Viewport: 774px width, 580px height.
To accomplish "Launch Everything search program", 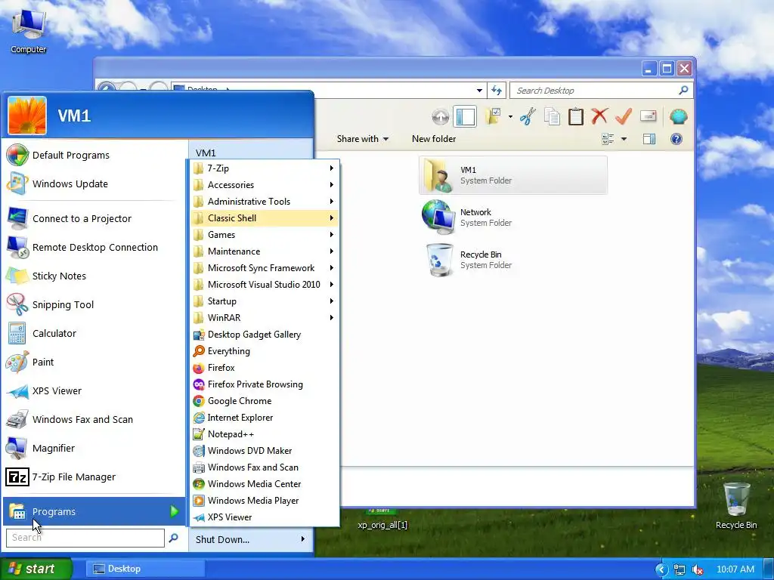I will 265,350.
